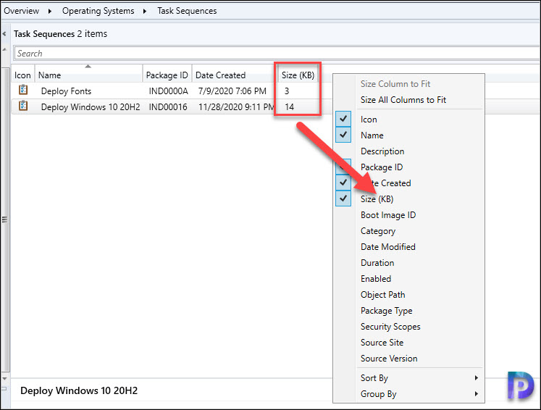Uncheck the Size (KB) column checkbox

point(343,198)
